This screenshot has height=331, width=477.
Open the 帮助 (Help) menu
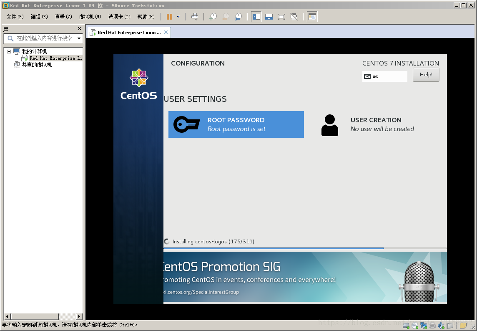(x=146, y=17)
